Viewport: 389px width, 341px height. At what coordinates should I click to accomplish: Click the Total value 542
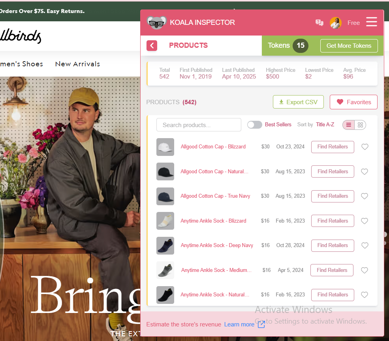[164, 77]
